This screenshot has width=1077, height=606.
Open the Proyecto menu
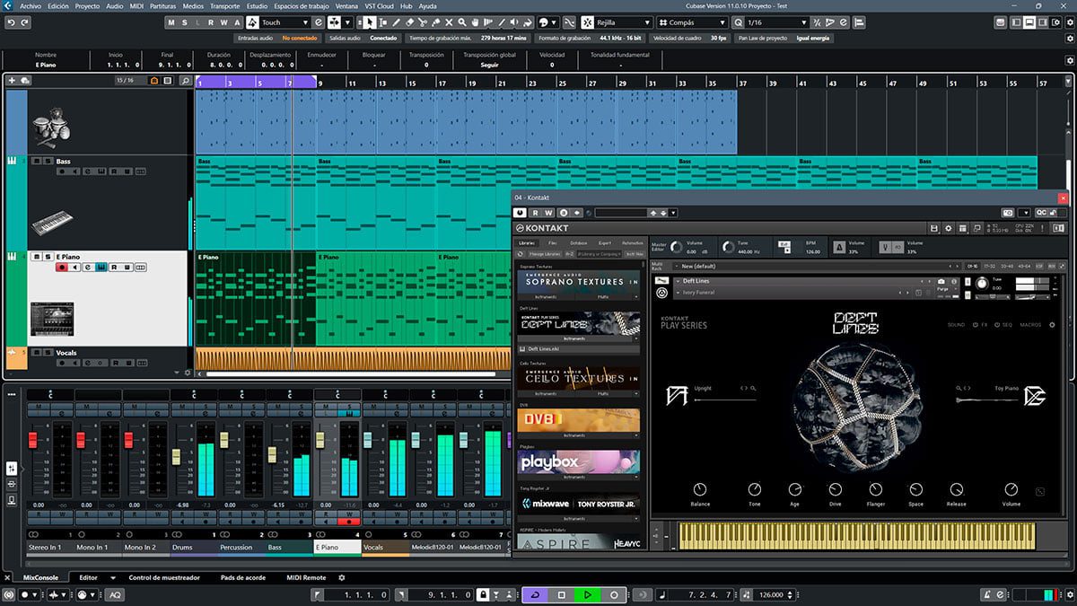[x=87, y=5]
